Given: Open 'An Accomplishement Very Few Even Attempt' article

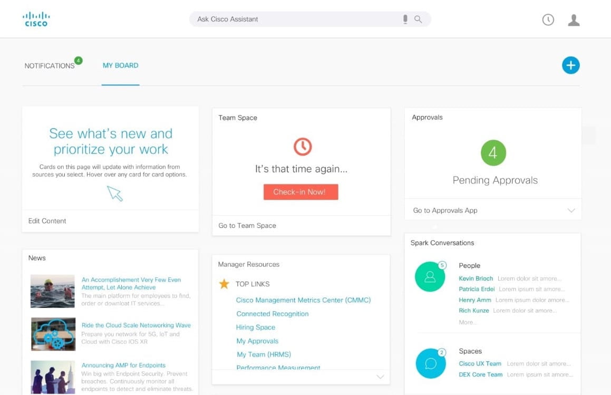Looking at the screenshot, I should (x=131, y=284).
